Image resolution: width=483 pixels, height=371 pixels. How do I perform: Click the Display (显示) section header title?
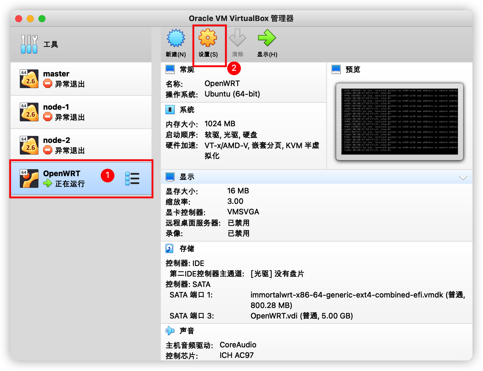187,177
